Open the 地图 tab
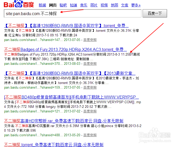 point(115,5)
